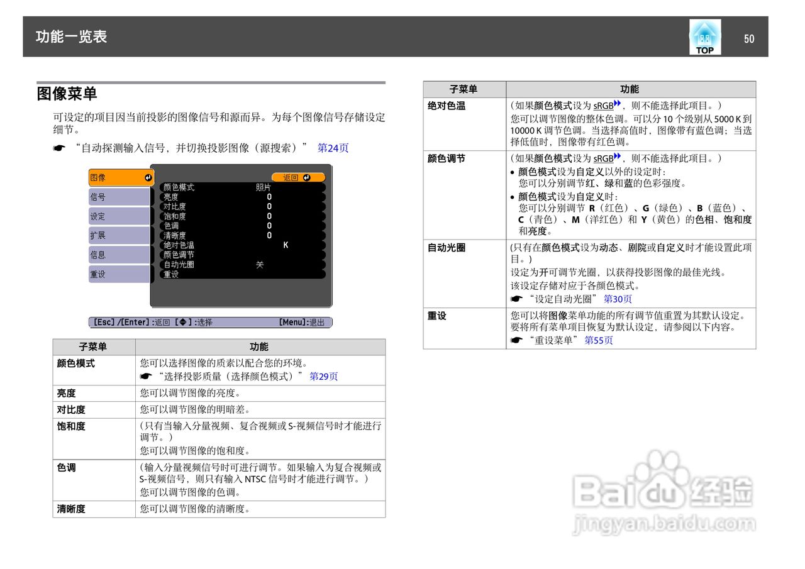
Task: Click sRGB glossary link in 颜色调节 row
Action: click(607, 158)
